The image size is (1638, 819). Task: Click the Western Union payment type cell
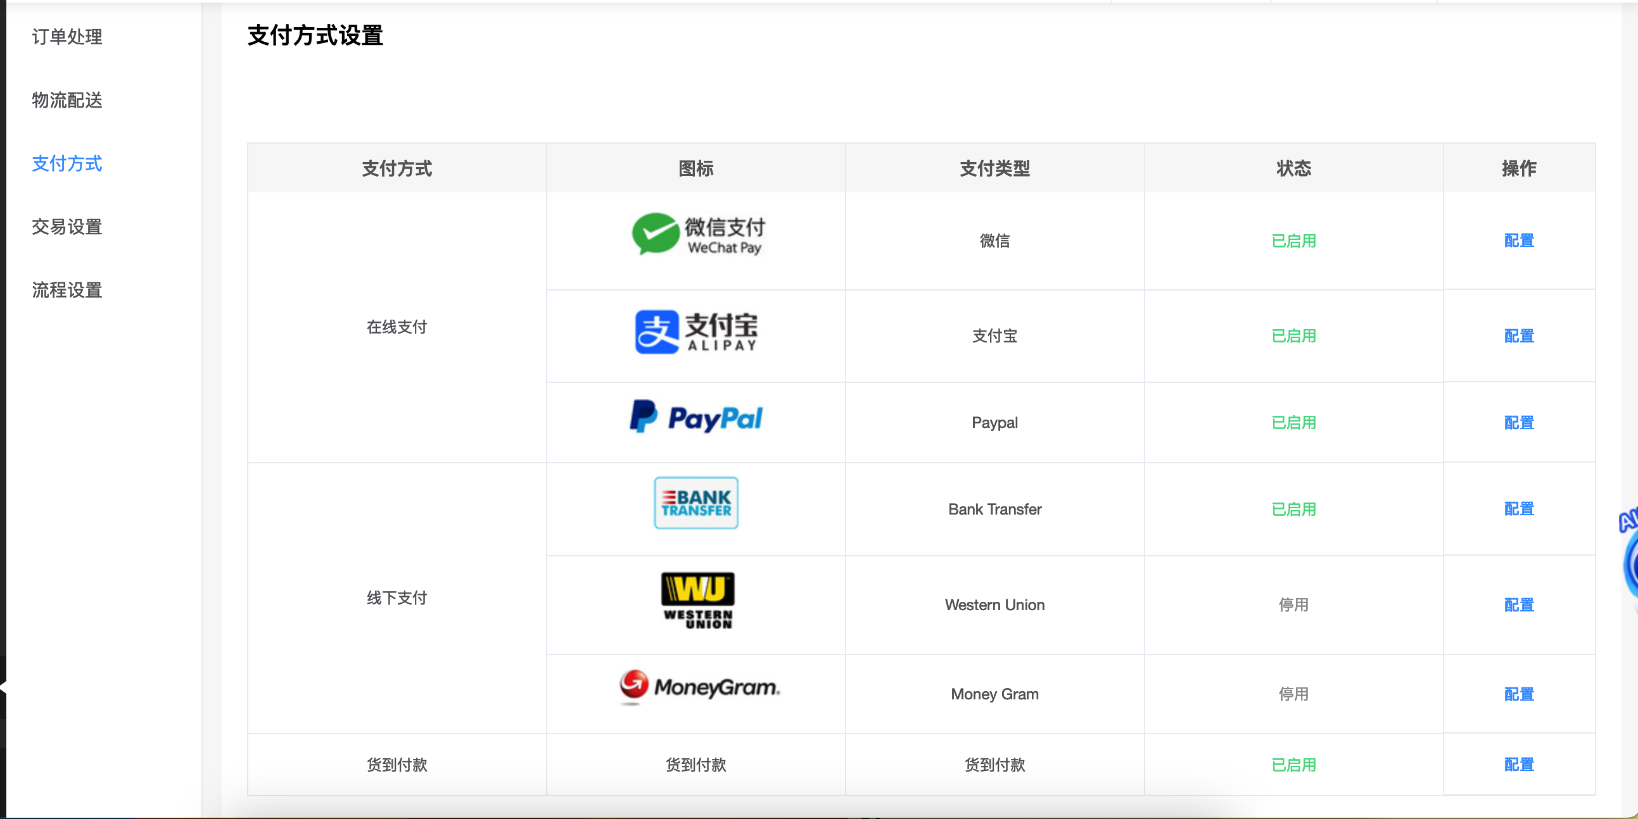(x=994, y=605)
